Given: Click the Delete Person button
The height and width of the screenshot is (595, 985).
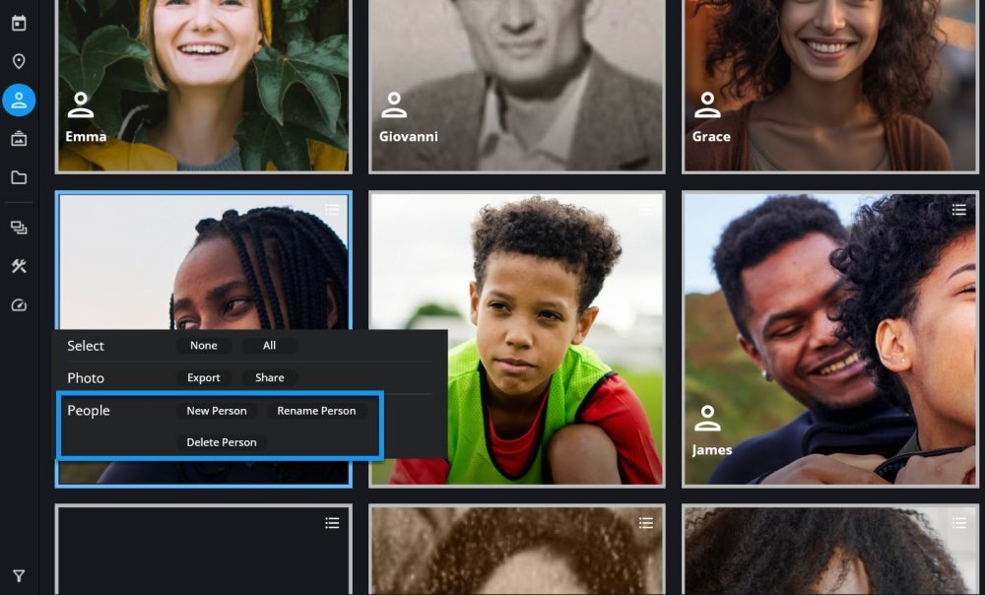Looking at the screenshot, I should [222, 442].
